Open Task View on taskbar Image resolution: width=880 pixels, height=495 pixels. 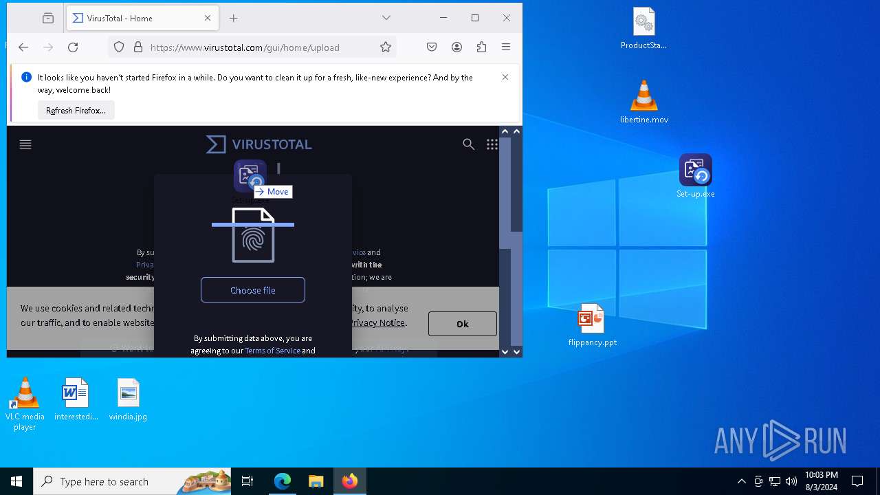[x=248, y=481]
